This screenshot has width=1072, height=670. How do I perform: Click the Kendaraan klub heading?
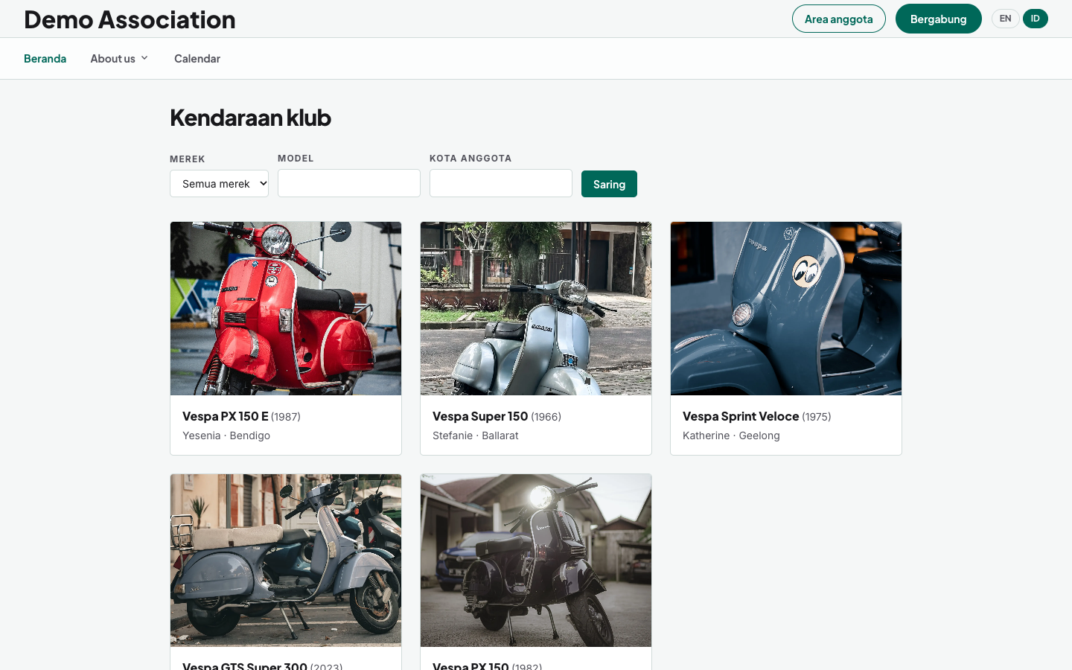point(250,118)
